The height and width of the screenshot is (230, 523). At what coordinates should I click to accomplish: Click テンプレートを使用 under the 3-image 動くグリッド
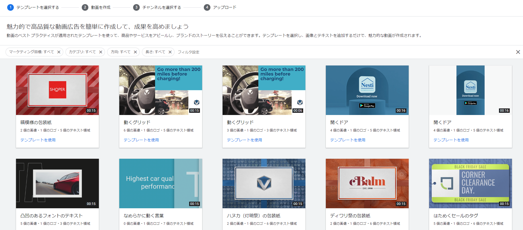point(244,140)
